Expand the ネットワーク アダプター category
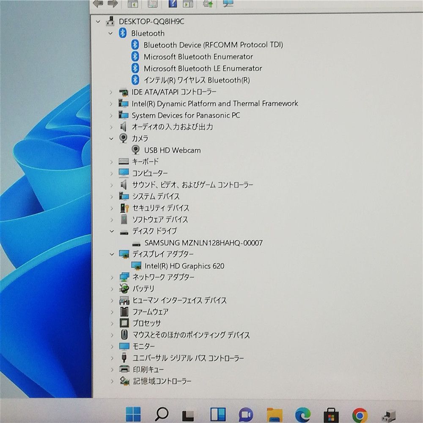This screenshot has height=423, width=423. tap(112, 277)
